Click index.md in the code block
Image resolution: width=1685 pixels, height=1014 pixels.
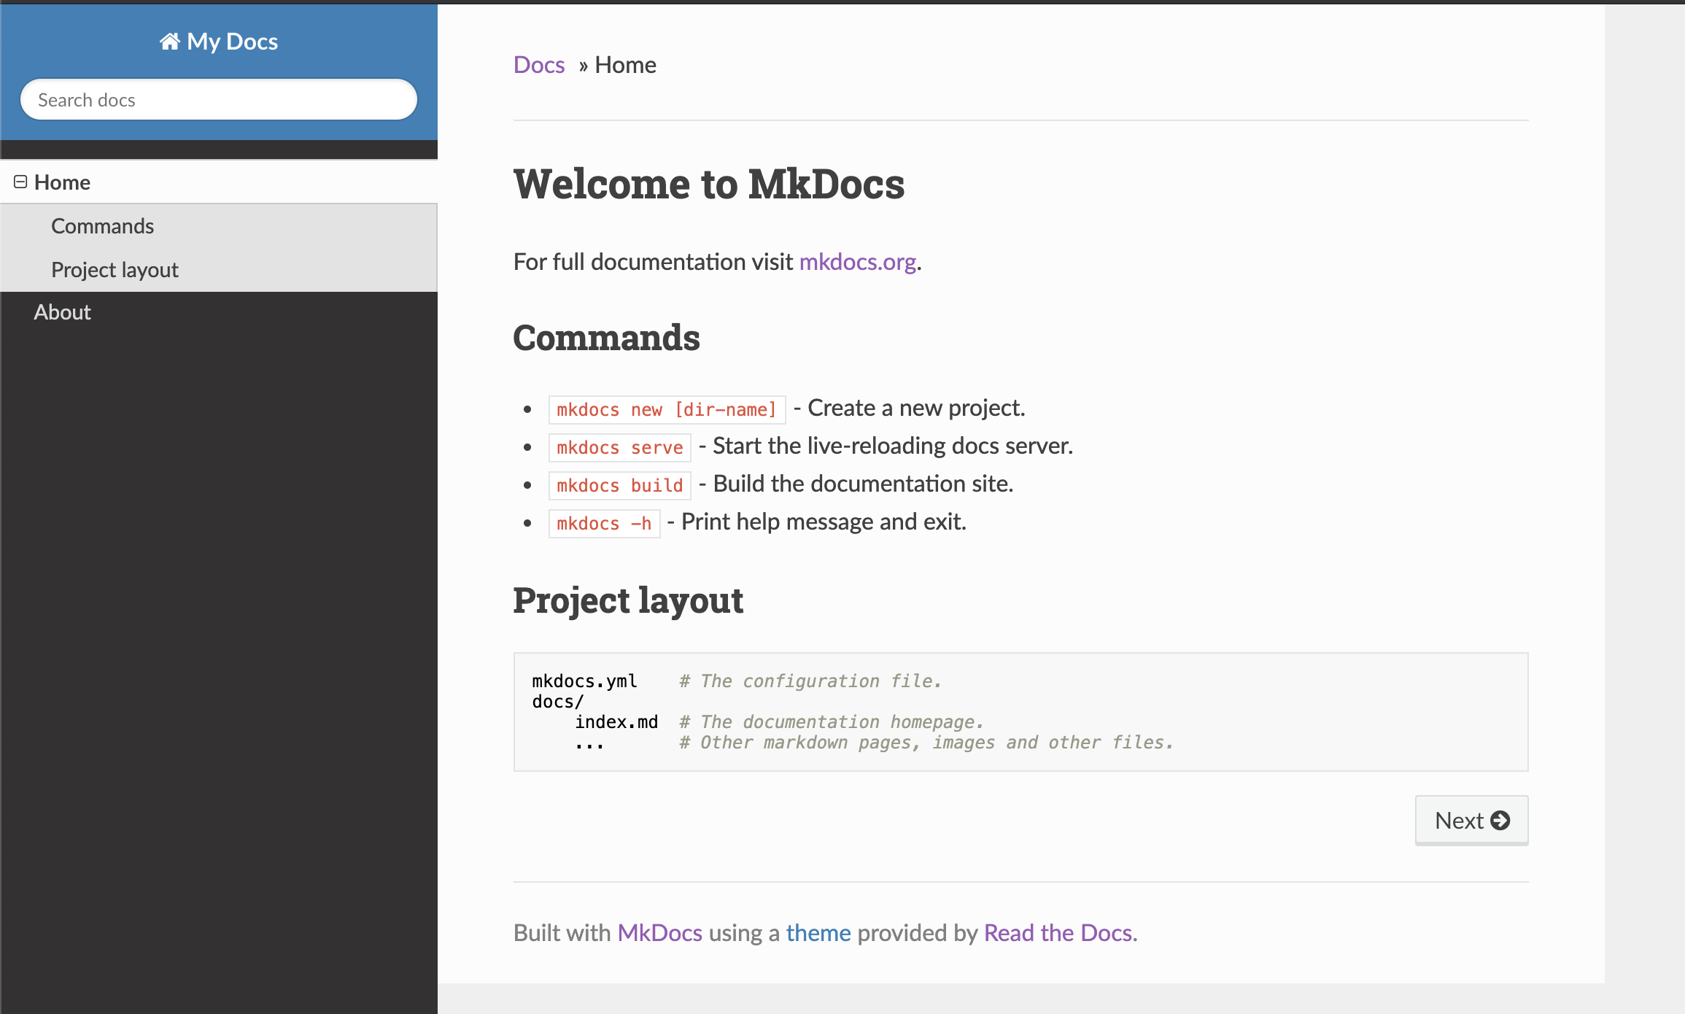616,722
